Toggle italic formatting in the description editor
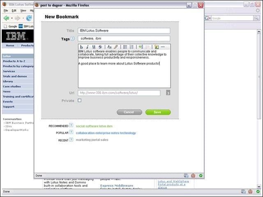The height and width of the screenshot is (197, 263). click(x=88, y=47)
